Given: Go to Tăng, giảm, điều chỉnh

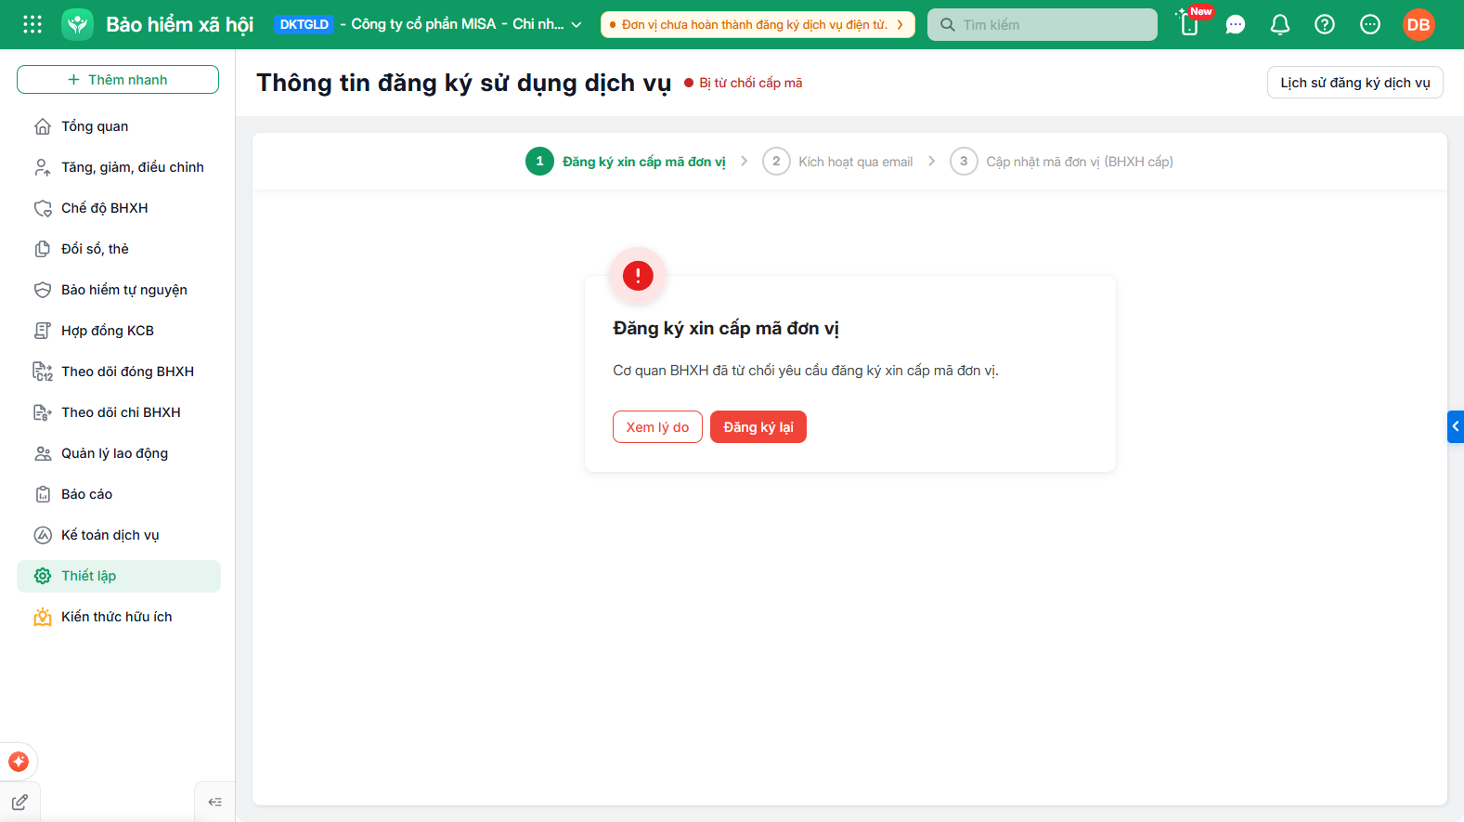Looking at the screenshot, I should pyautogui.click(x=119, y=167).
